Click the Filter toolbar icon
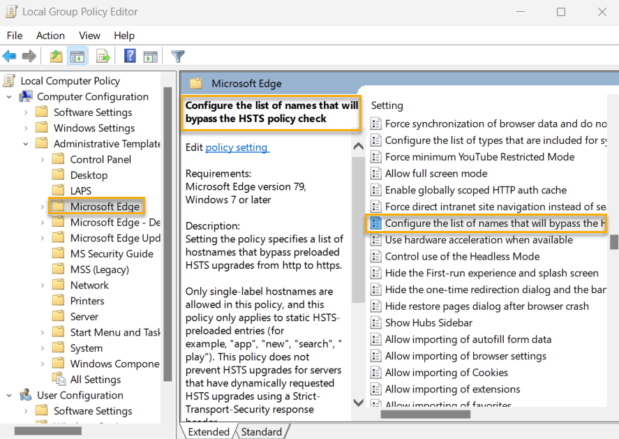The height and width of the screenshot is (439, 619). click(x=178, y=57)
